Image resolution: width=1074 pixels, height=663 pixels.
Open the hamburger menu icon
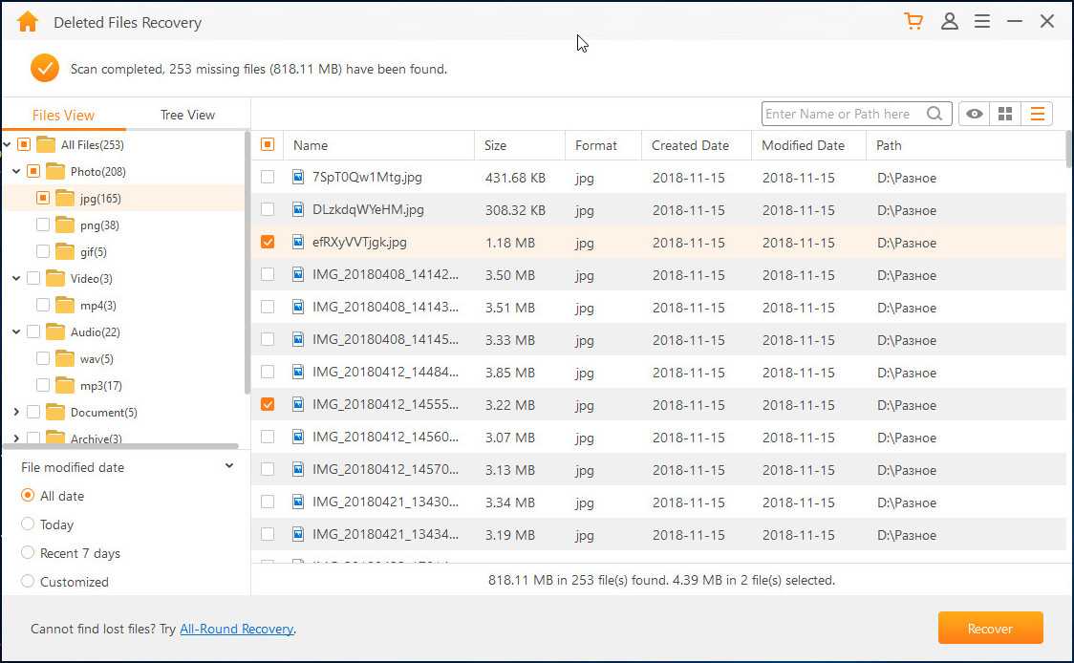click(x=981, y=21)
